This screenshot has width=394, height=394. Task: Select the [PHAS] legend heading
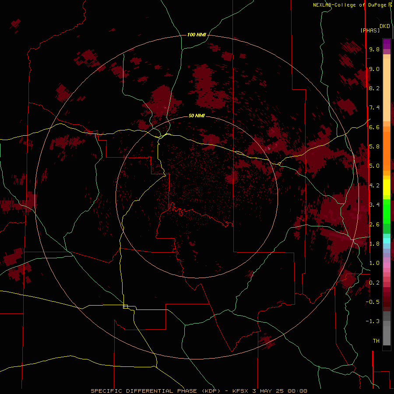coord(370,30)
